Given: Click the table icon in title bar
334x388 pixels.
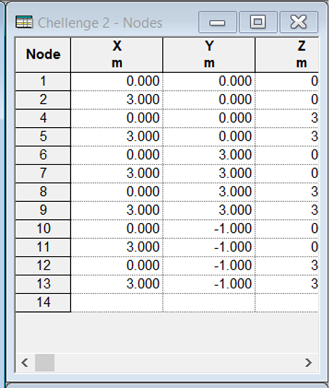Looking at the screenshot, I should point(24,22).
